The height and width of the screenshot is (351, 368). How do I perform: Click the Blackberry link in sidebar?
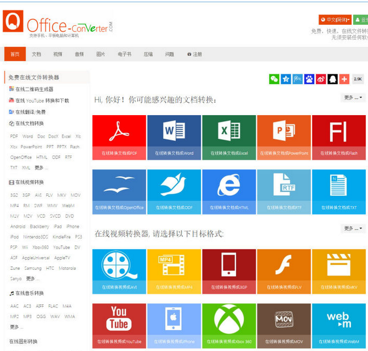point(39,227)
